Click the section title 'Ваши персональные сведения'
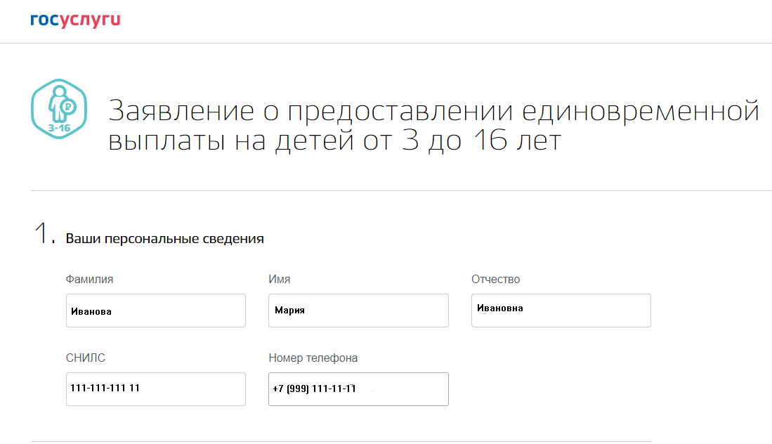 tap(164, 237)
